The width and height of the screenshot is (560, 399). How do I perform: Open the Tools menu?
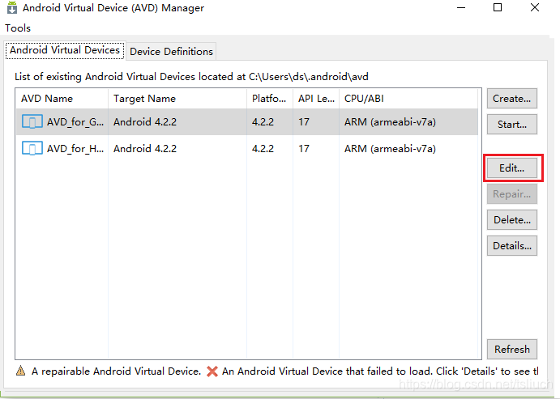click(x=18, y=28)
